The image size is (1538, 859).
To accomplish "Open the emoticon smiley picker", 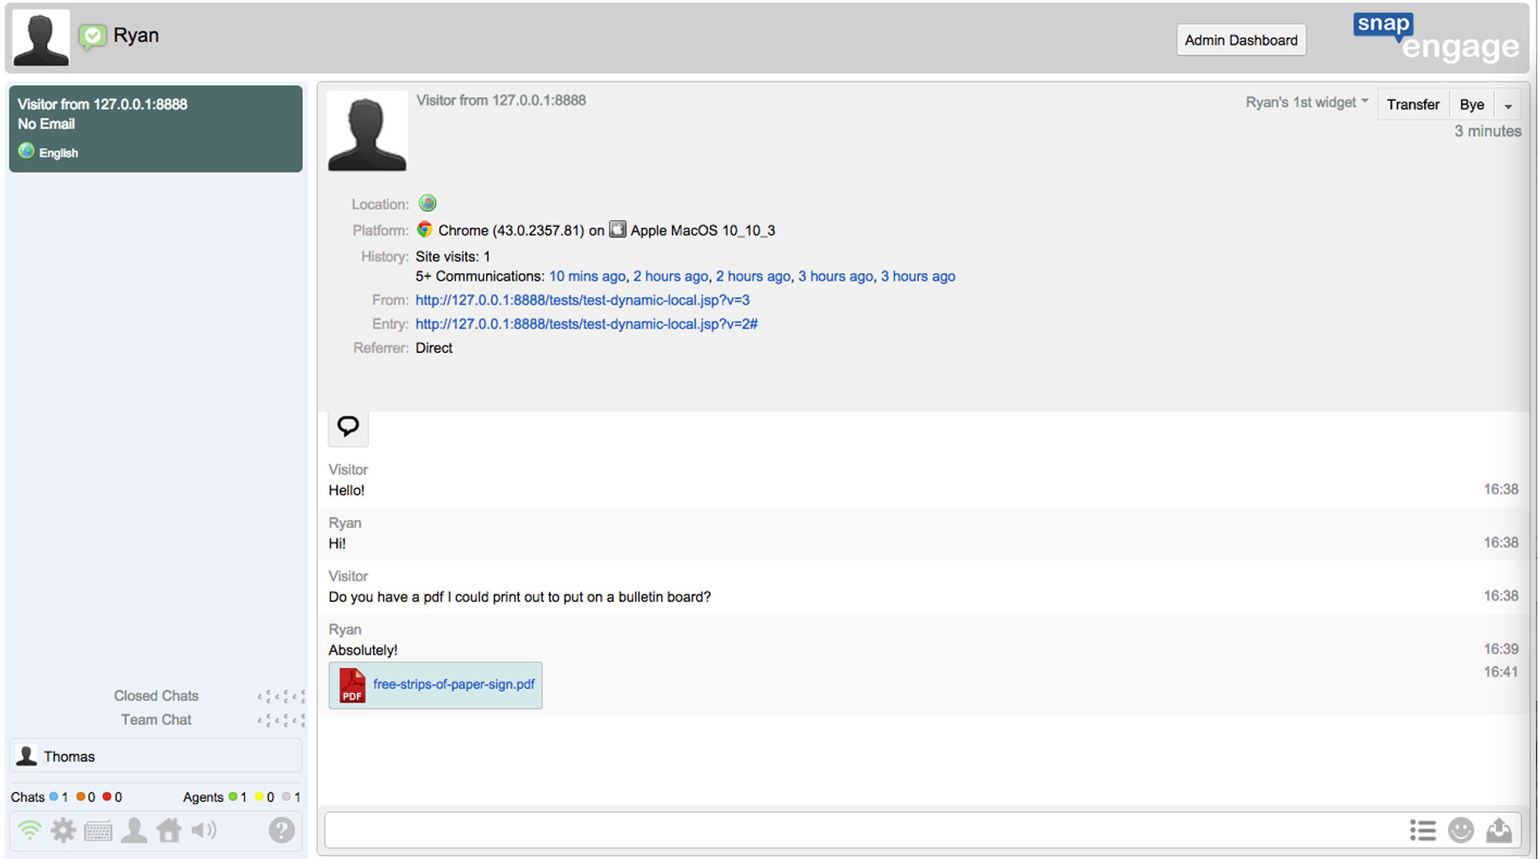I will (1460, 831).
